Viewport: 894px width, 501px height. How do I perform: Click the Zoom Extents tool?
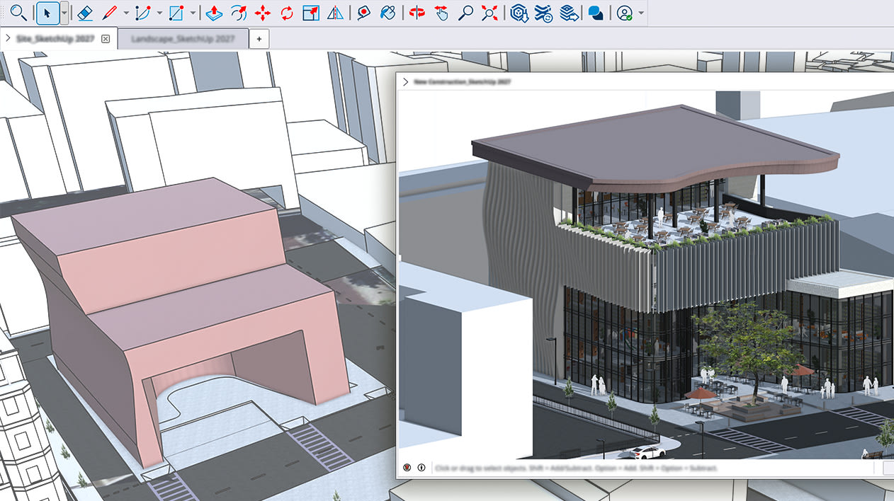pos(490,13)
